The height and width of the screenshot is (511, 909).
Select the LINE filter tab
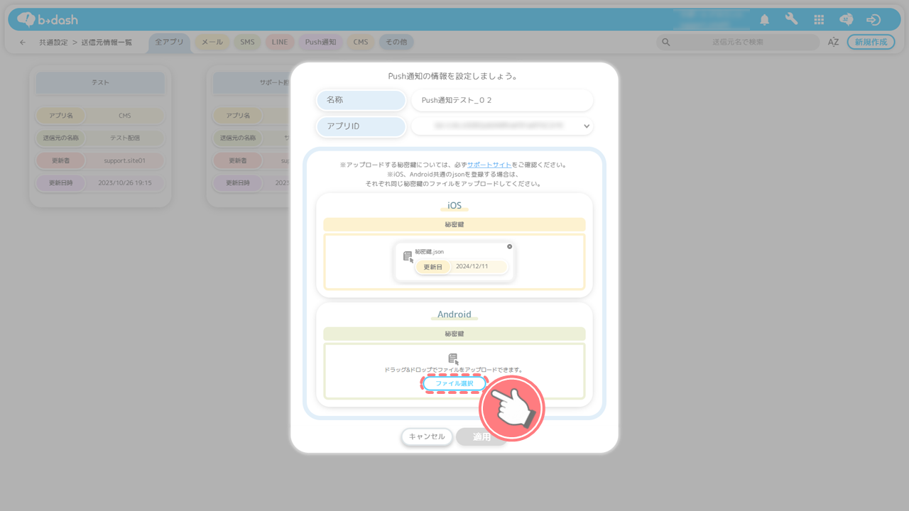(280, 43)
